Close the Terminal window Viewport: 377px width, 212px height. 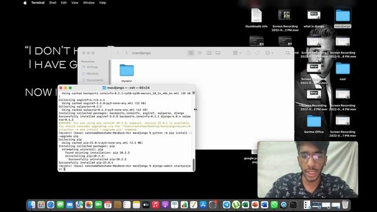[x=61, y=88]
